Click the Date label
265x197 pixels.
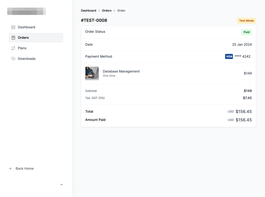click(89, 44)
